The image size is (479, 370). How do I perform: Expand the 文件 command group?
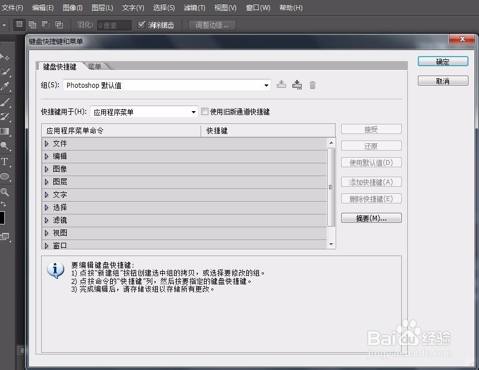pos(47,143)
